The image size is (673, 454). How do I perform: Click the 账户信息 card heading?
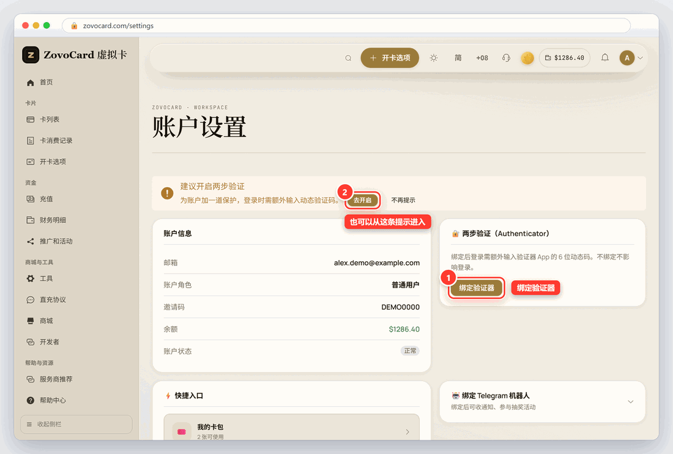click(x=177, y=234)
